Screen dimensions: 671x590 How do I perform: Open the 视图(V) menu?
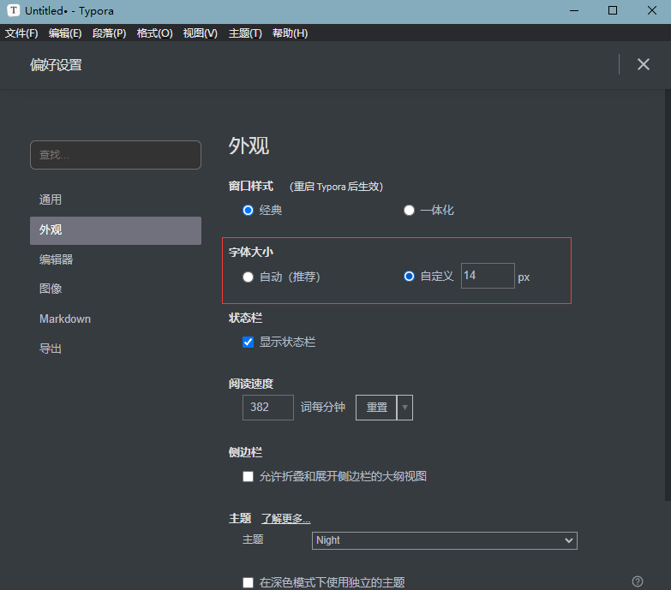click(x=201, y=33)
